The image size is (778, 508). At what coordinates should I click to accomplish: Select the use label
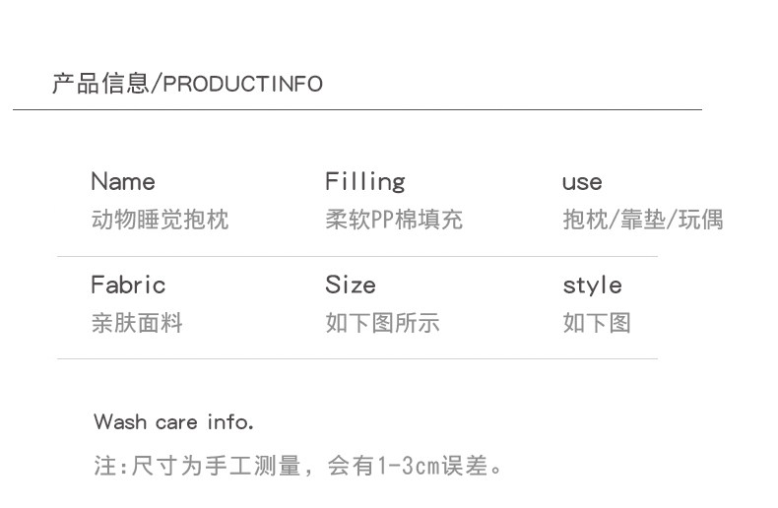[x=582, y=183]
